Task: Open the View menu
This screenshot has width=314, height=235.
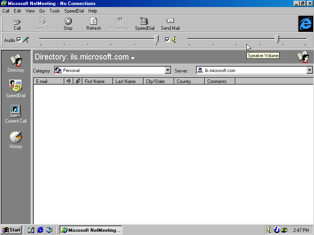Action: coord(30,11)
